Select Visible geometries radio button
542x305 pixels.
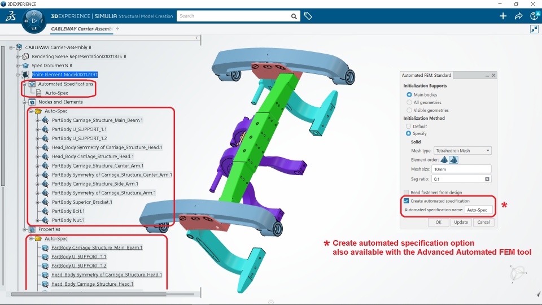click(409, 110)
